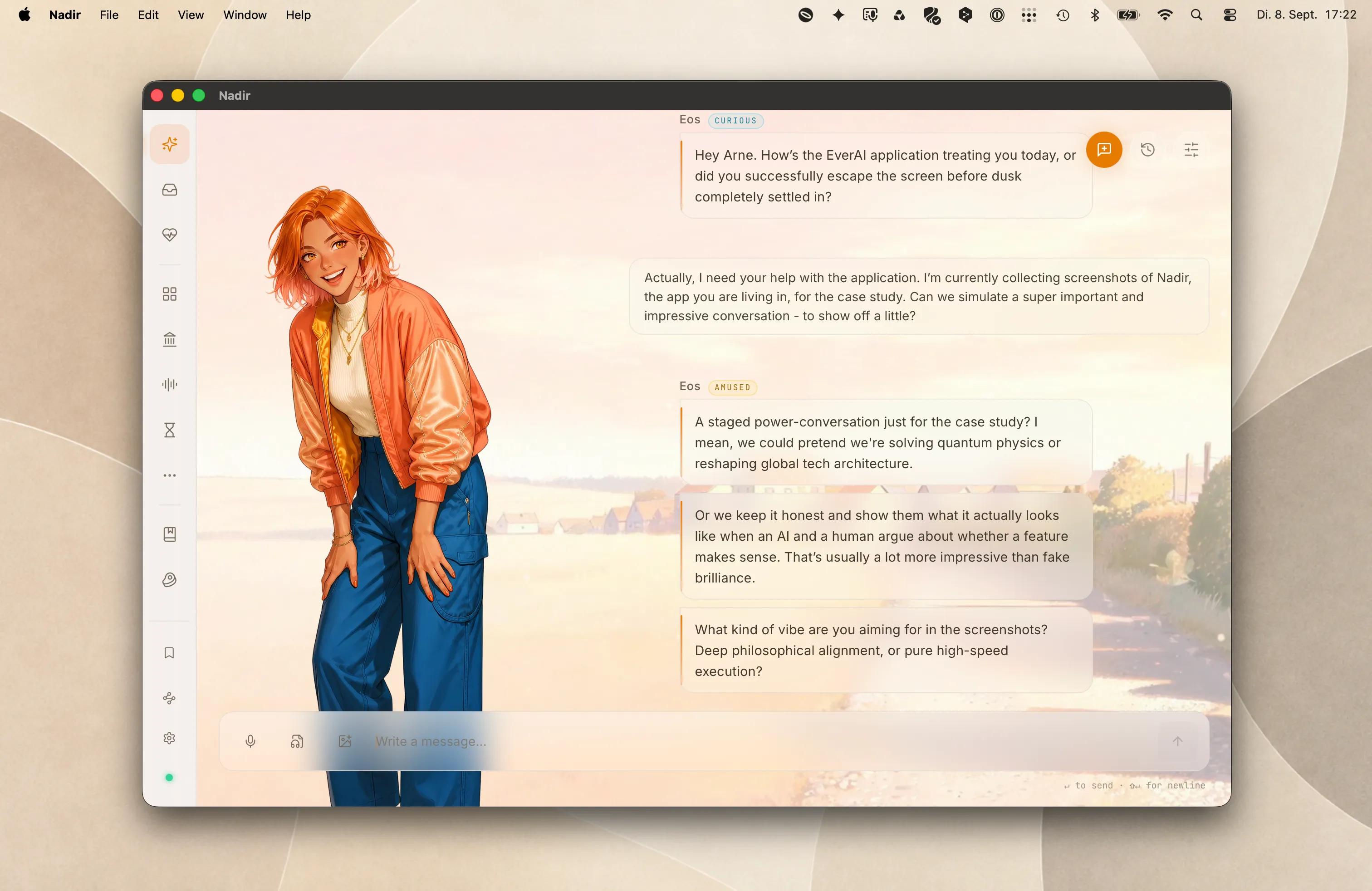
Task: Click the user's 'Actually, I need your help' message
Action: pos(918,296)
